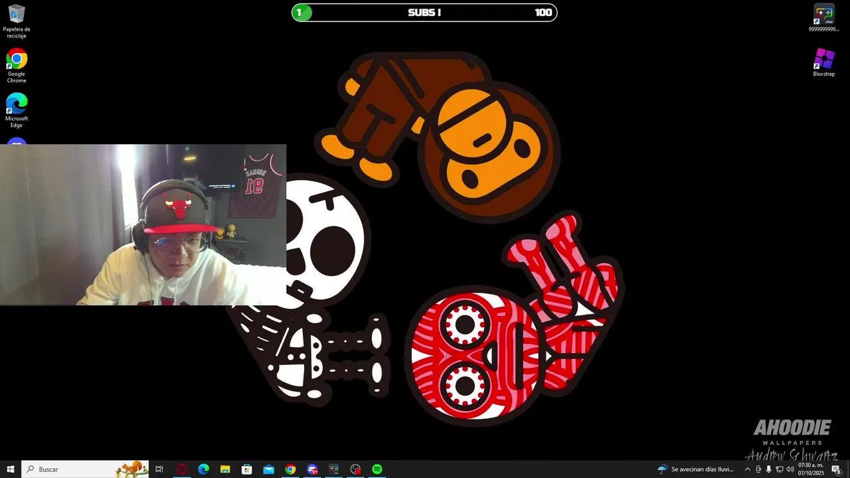
Task: Show hidden system tray icons
Action: point(747,469)
